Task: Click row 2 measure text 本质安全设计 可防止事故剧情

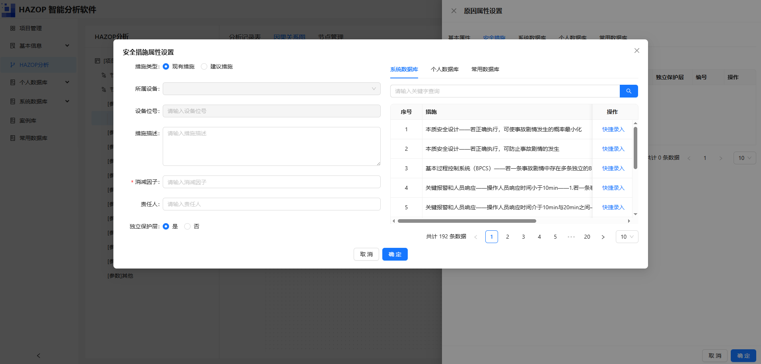Action: [x=492, y=149]
